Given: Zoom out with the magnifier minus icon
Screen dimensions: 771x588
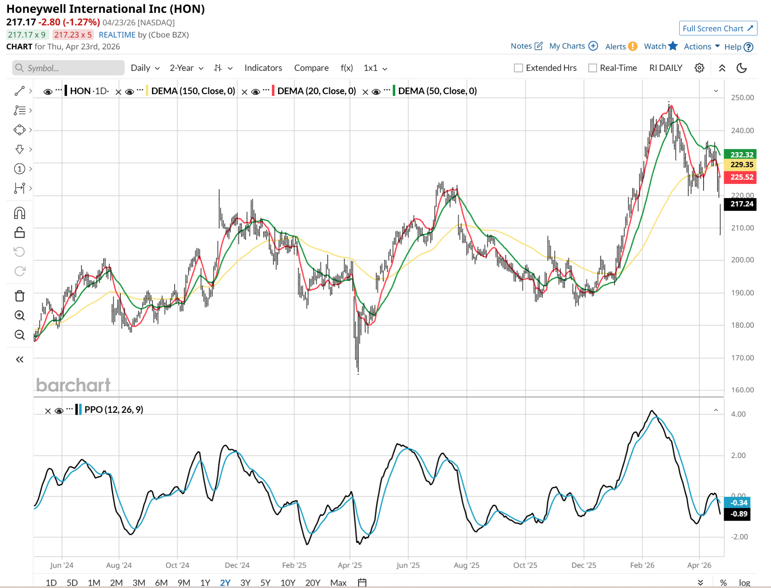Looking at the screenshot, I should 20,334.
